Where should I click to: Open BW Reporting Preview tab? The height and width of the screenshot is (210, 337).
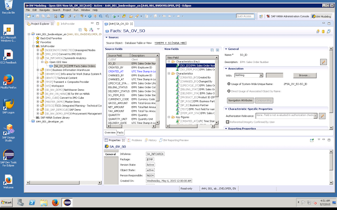coord(174,140)
